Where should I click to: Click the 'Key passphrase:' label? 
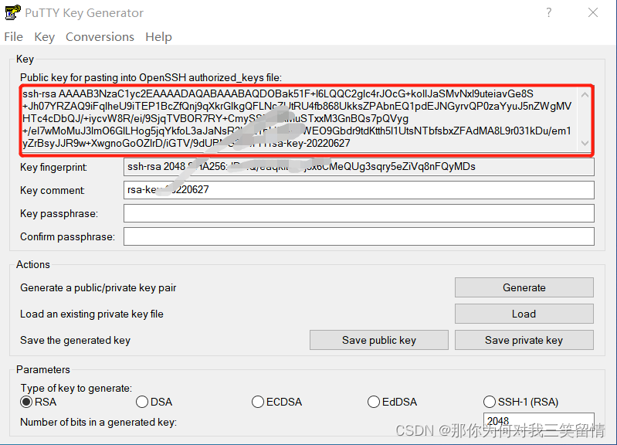click(x=59, y=213)
